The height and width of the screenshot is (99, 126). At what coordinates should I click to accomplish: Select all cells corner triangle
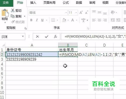3,45
